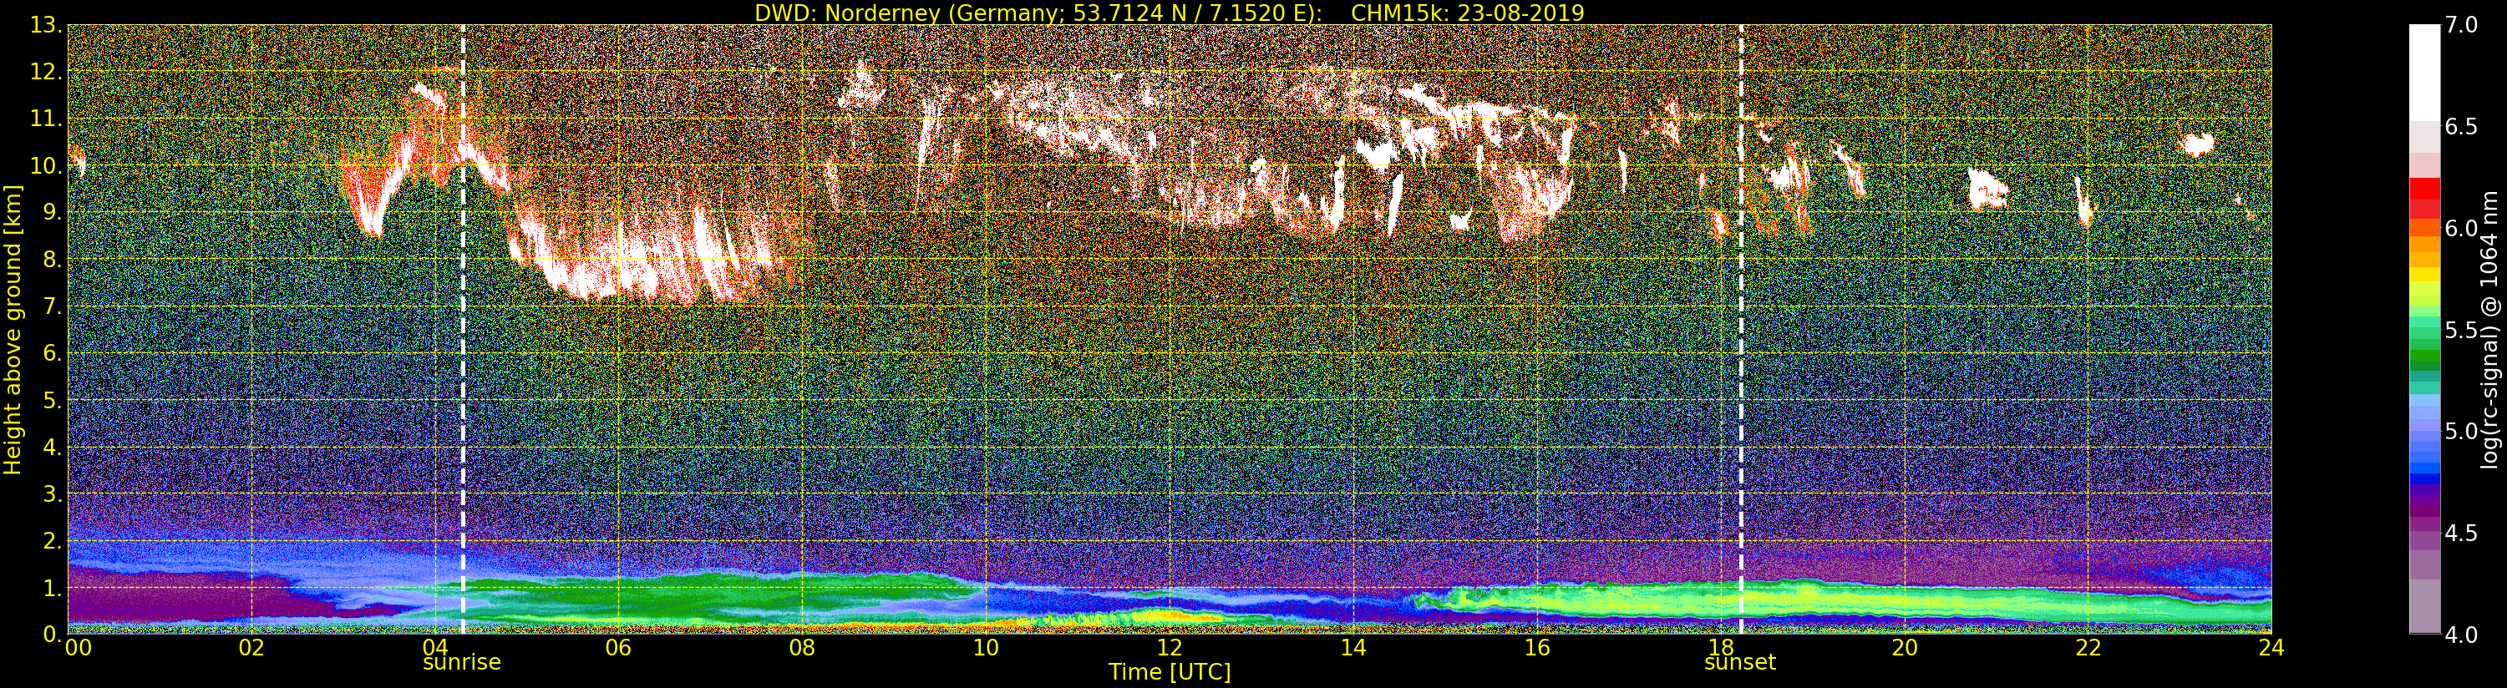
Task: Click the 'Time [UTC]' axis label
Action: (1170, 671)
